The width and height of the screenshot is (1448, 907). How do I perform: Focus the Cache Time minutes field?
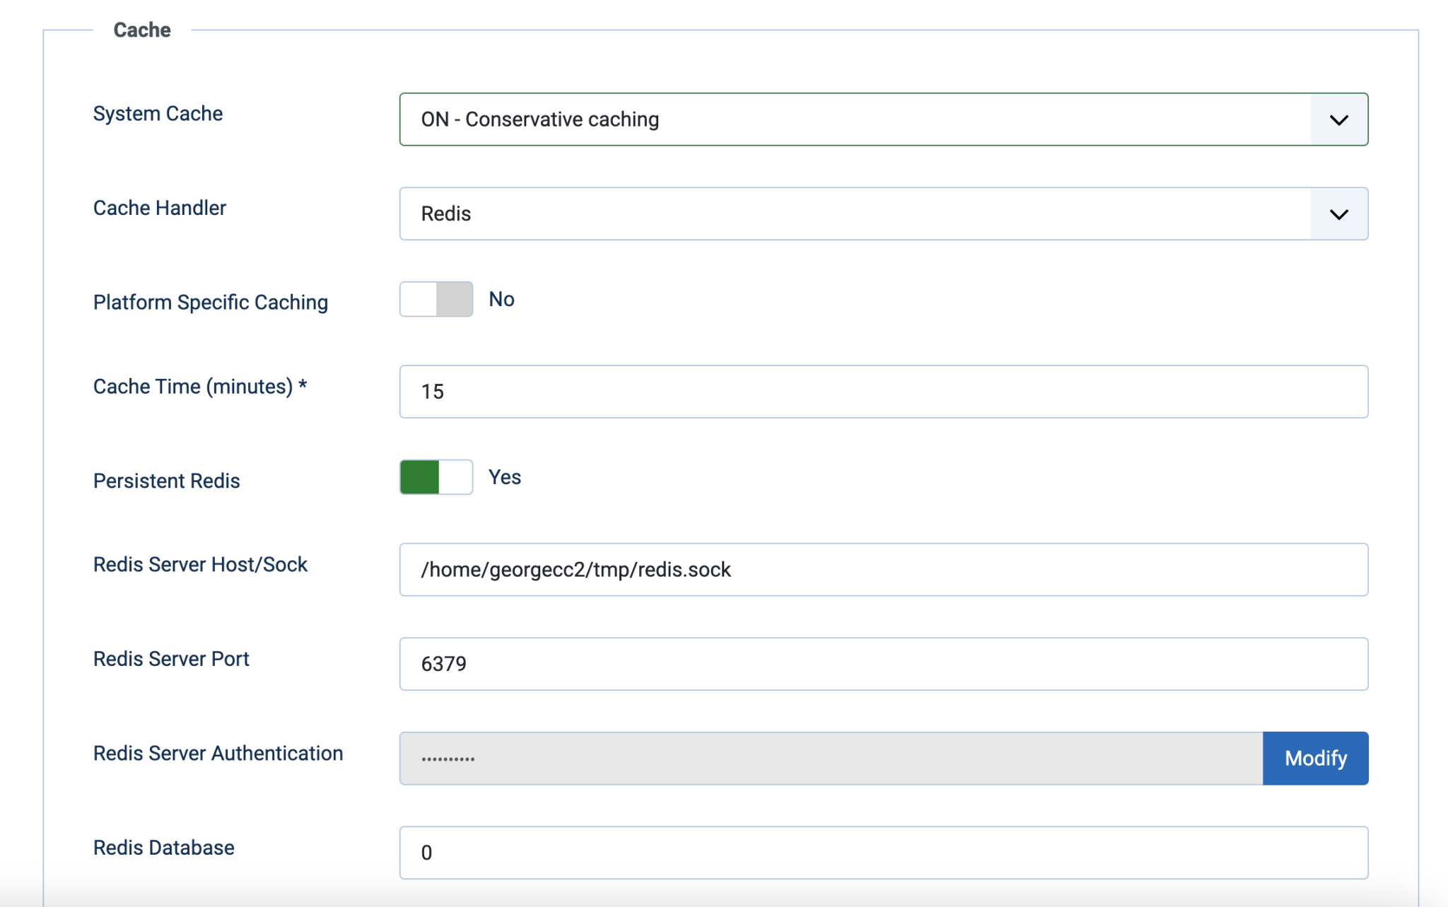pos(883,392)
